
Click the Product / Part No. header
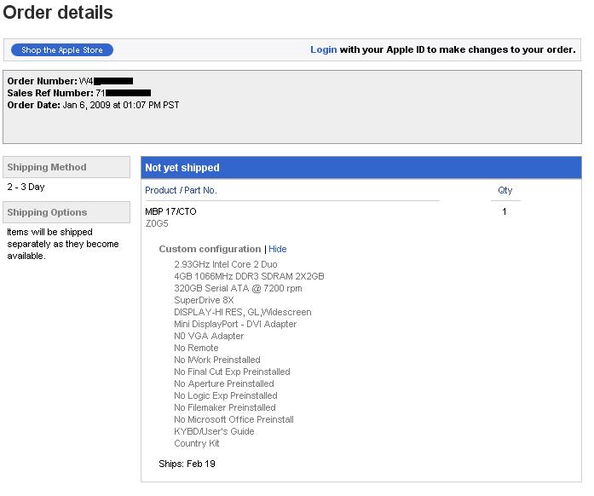click(181, 190)
